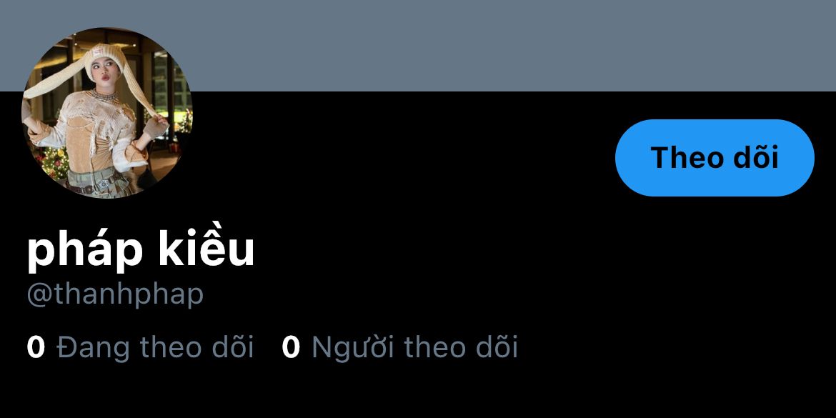Tap the bunny-ear hat in the avatar
The height and width of the screenshot is (418, 836).
coord(105,58)
